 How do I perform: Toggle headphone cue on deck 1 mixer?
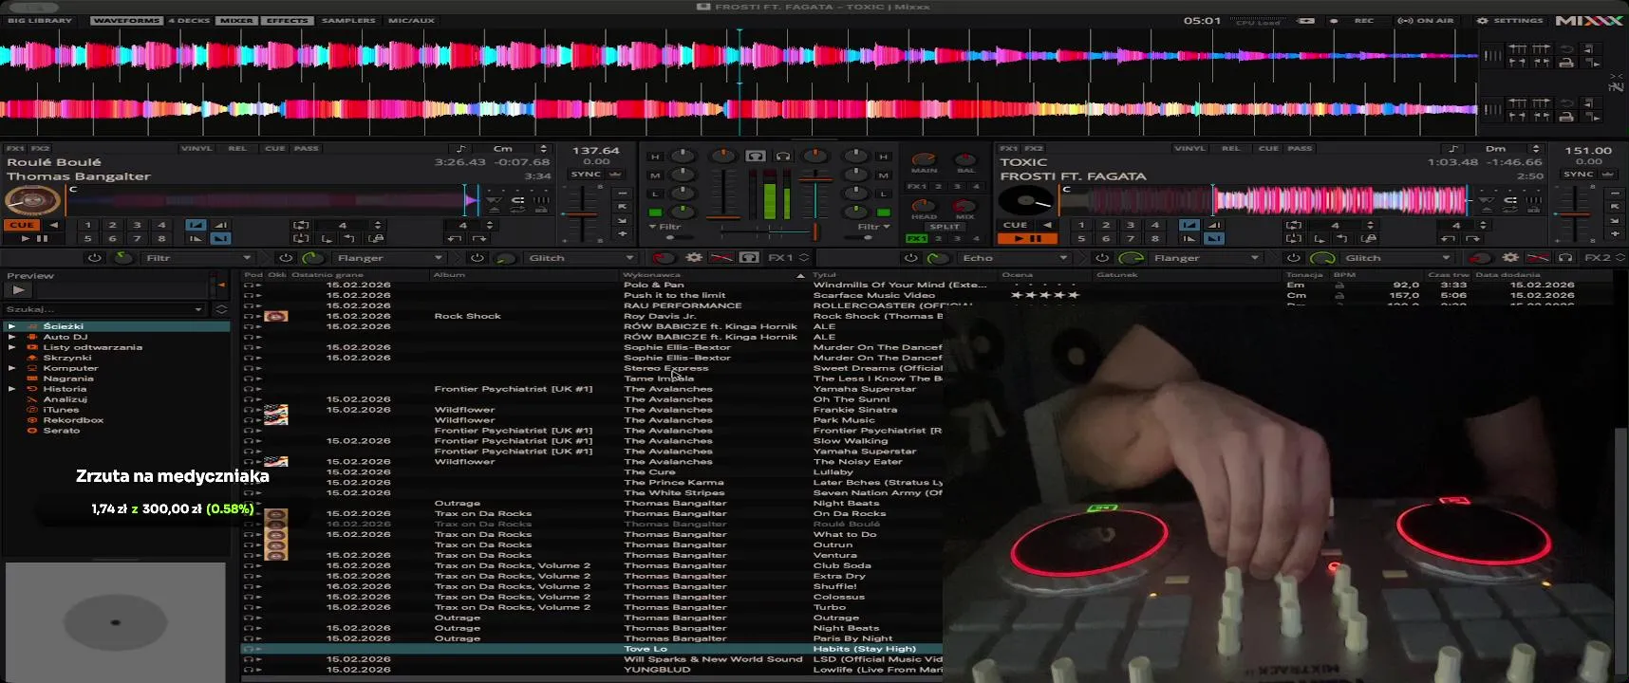pyautogui.click(x=755, y=156)
